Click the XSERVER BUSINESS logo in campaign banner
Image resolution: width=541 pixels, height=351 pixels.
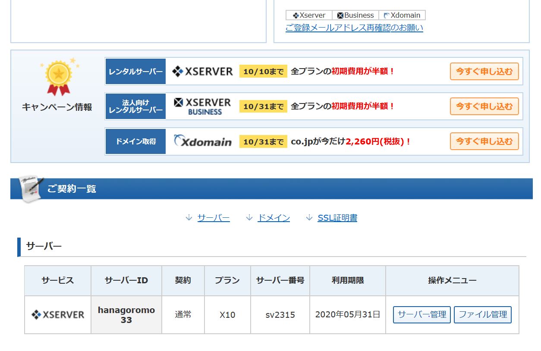pos(202,107)
